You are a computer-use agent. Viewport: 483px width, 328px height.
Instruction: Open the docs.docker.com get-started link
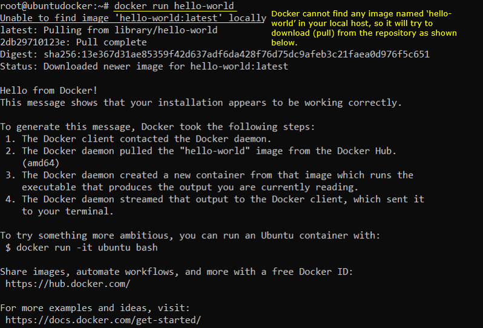tap(103, 320)
